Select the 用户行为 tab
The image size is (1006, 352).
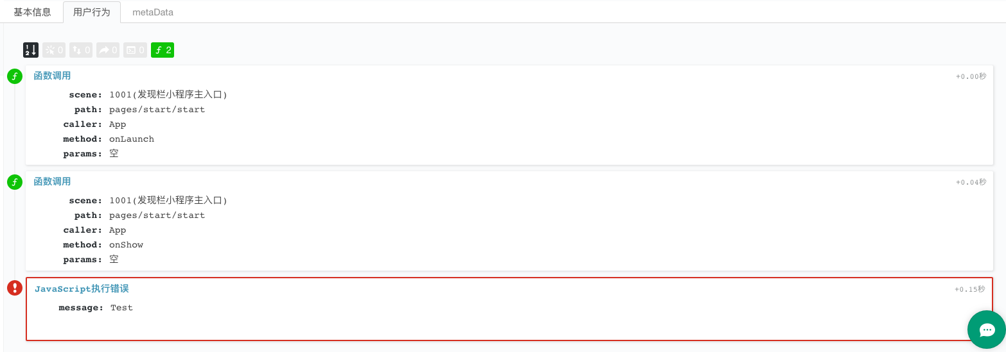tap(92, 12)
